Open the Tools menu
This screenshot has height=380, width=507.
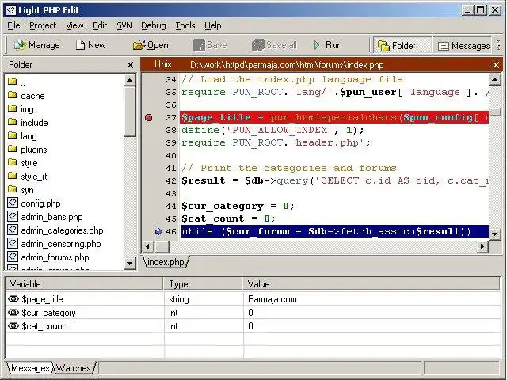point(185,25)
